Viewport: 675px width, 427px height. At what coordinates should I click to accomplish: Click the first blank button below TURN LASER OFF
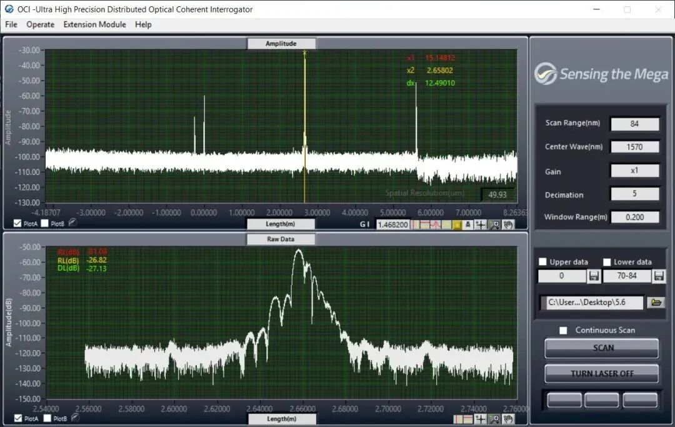point(564,400)
